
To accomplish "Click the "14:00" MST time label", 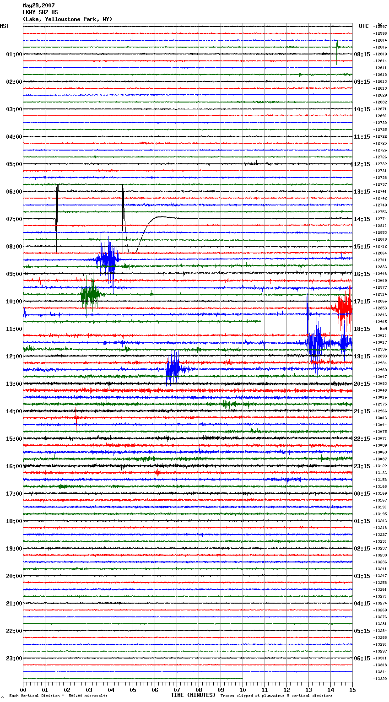I will 14,411.
